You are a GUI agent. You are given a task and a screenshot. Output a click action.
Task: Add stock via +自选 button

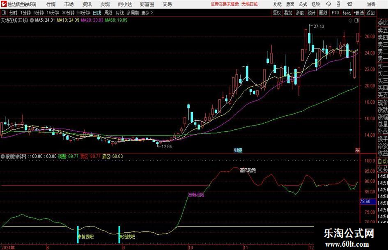(x=358, y=13)
